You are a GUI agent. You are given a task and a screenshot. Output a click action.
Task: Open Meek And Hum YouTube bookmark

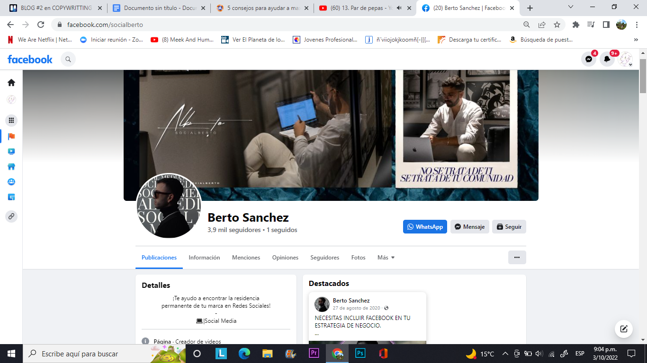click(x=182, y=40)
